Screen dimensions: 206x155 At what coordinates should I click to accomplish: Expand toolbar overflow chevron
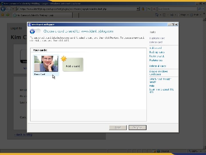[x=204, y=13]
